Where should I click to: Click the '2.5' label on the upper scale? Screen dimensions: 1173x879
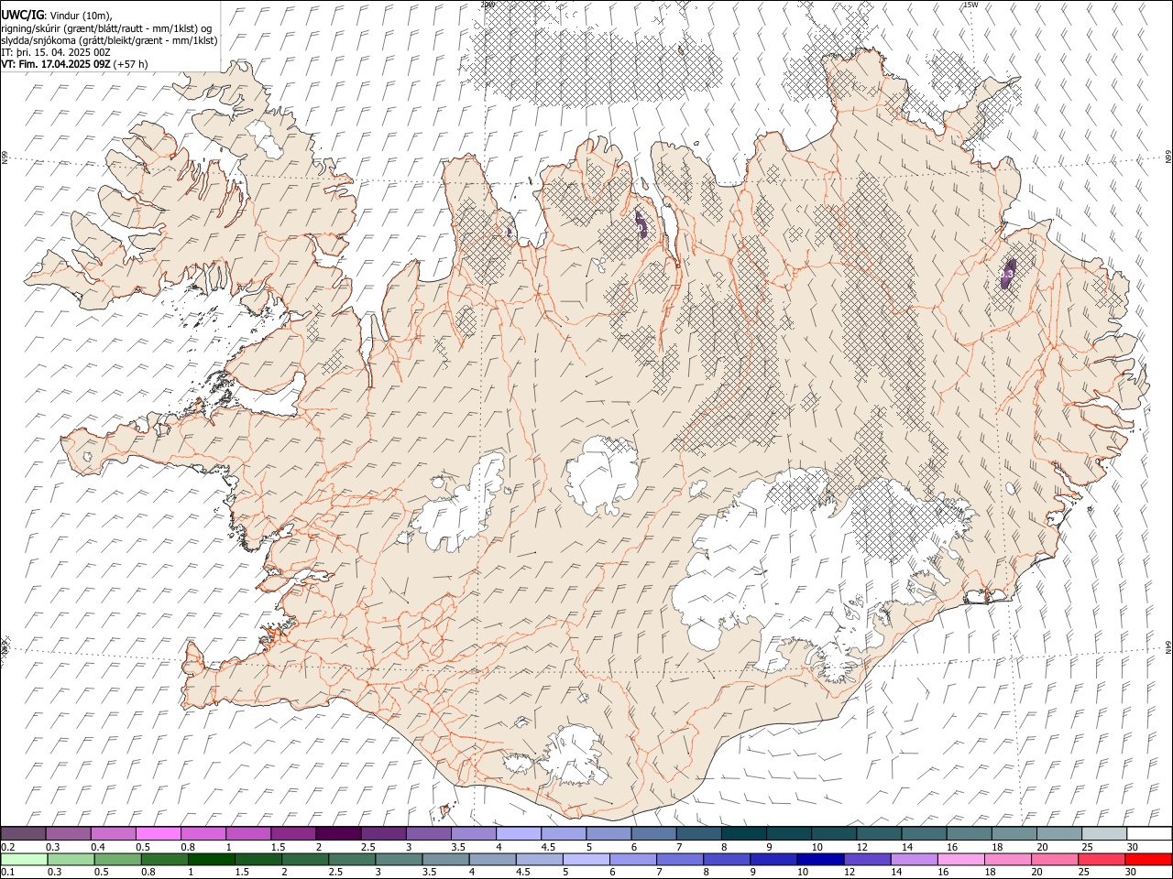tap(368, 847)
